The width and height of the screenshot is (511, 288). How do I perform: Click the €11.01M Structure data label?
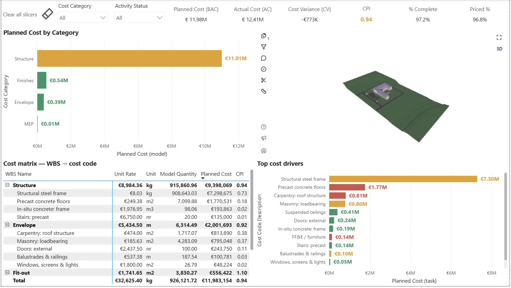tap(236, 58)
